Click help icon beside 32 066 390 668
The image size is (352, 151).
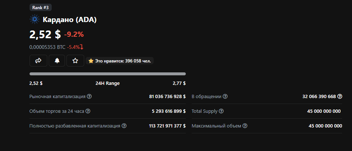340,97
